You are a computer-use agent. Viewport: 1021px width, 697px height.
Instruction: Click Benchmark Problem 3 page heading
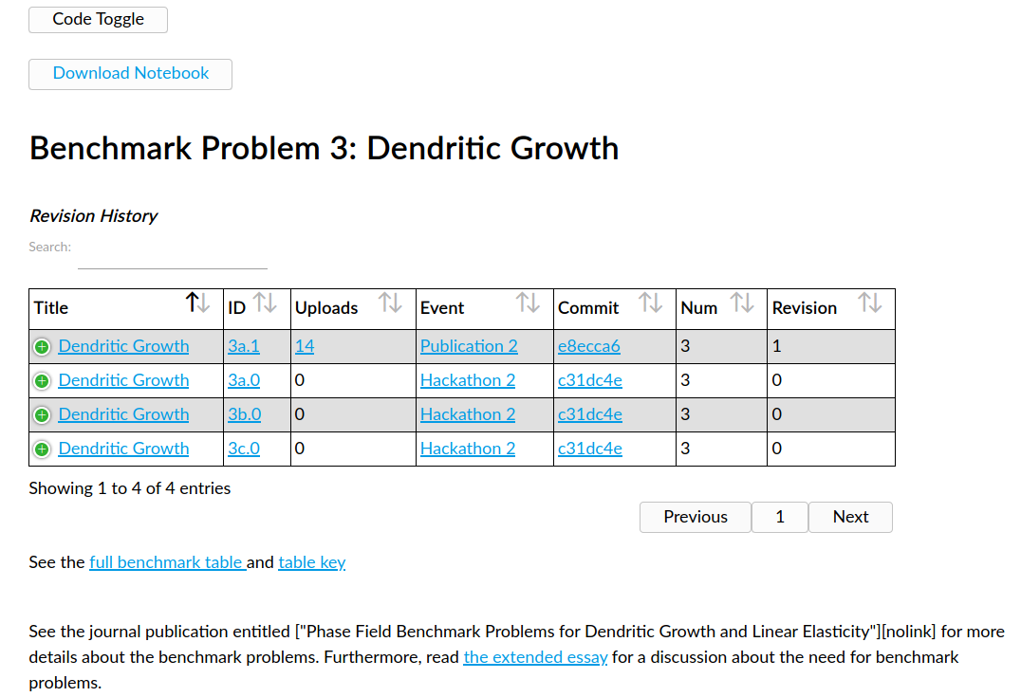tap(325, 148)
